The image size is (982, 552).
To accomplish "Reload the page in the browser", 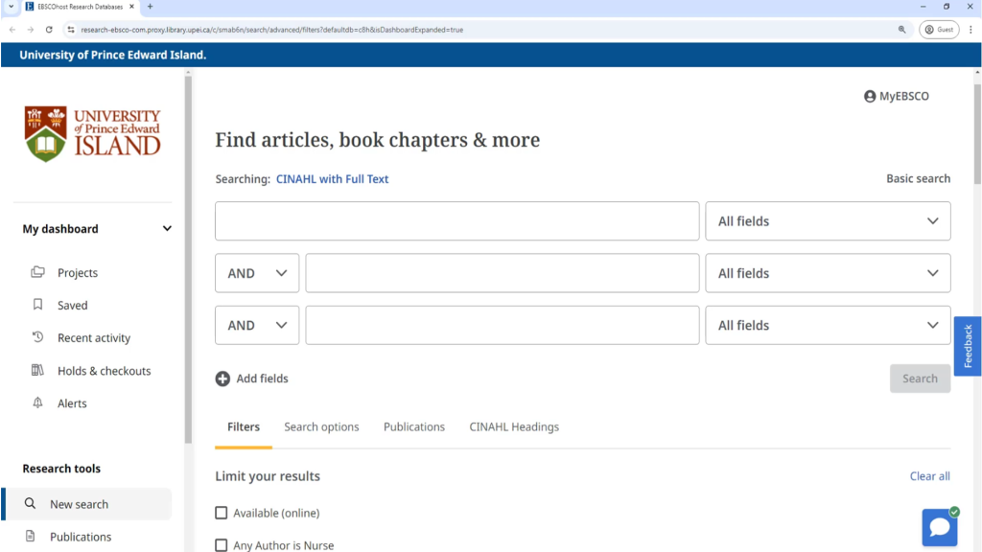I will 49,30.
